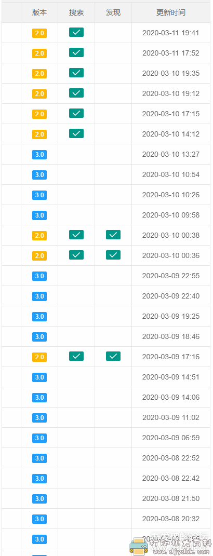
Task: Toggle discover checkmark for 2020-03-09 17:16 row
Action: coord(113,356)
